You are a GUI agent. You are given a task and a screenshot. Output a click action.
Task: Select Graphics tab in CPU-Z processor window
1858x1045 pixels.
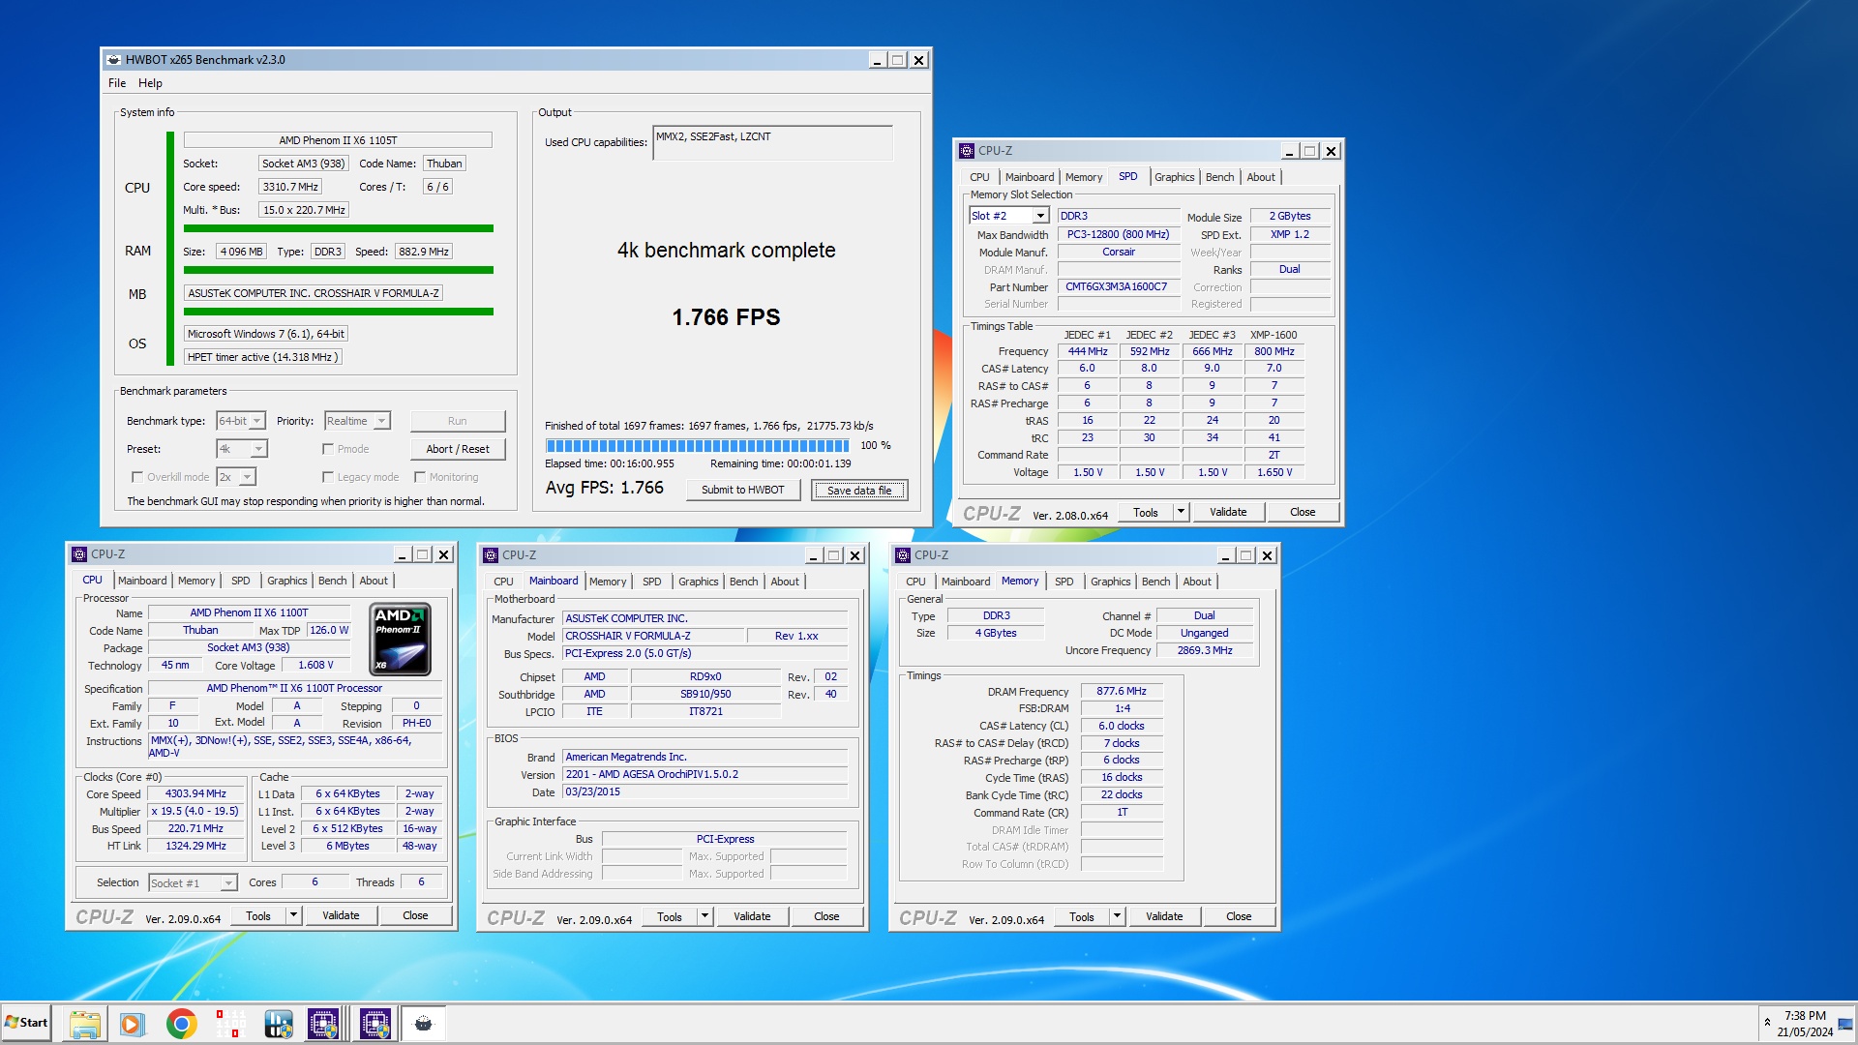(286, 581)
